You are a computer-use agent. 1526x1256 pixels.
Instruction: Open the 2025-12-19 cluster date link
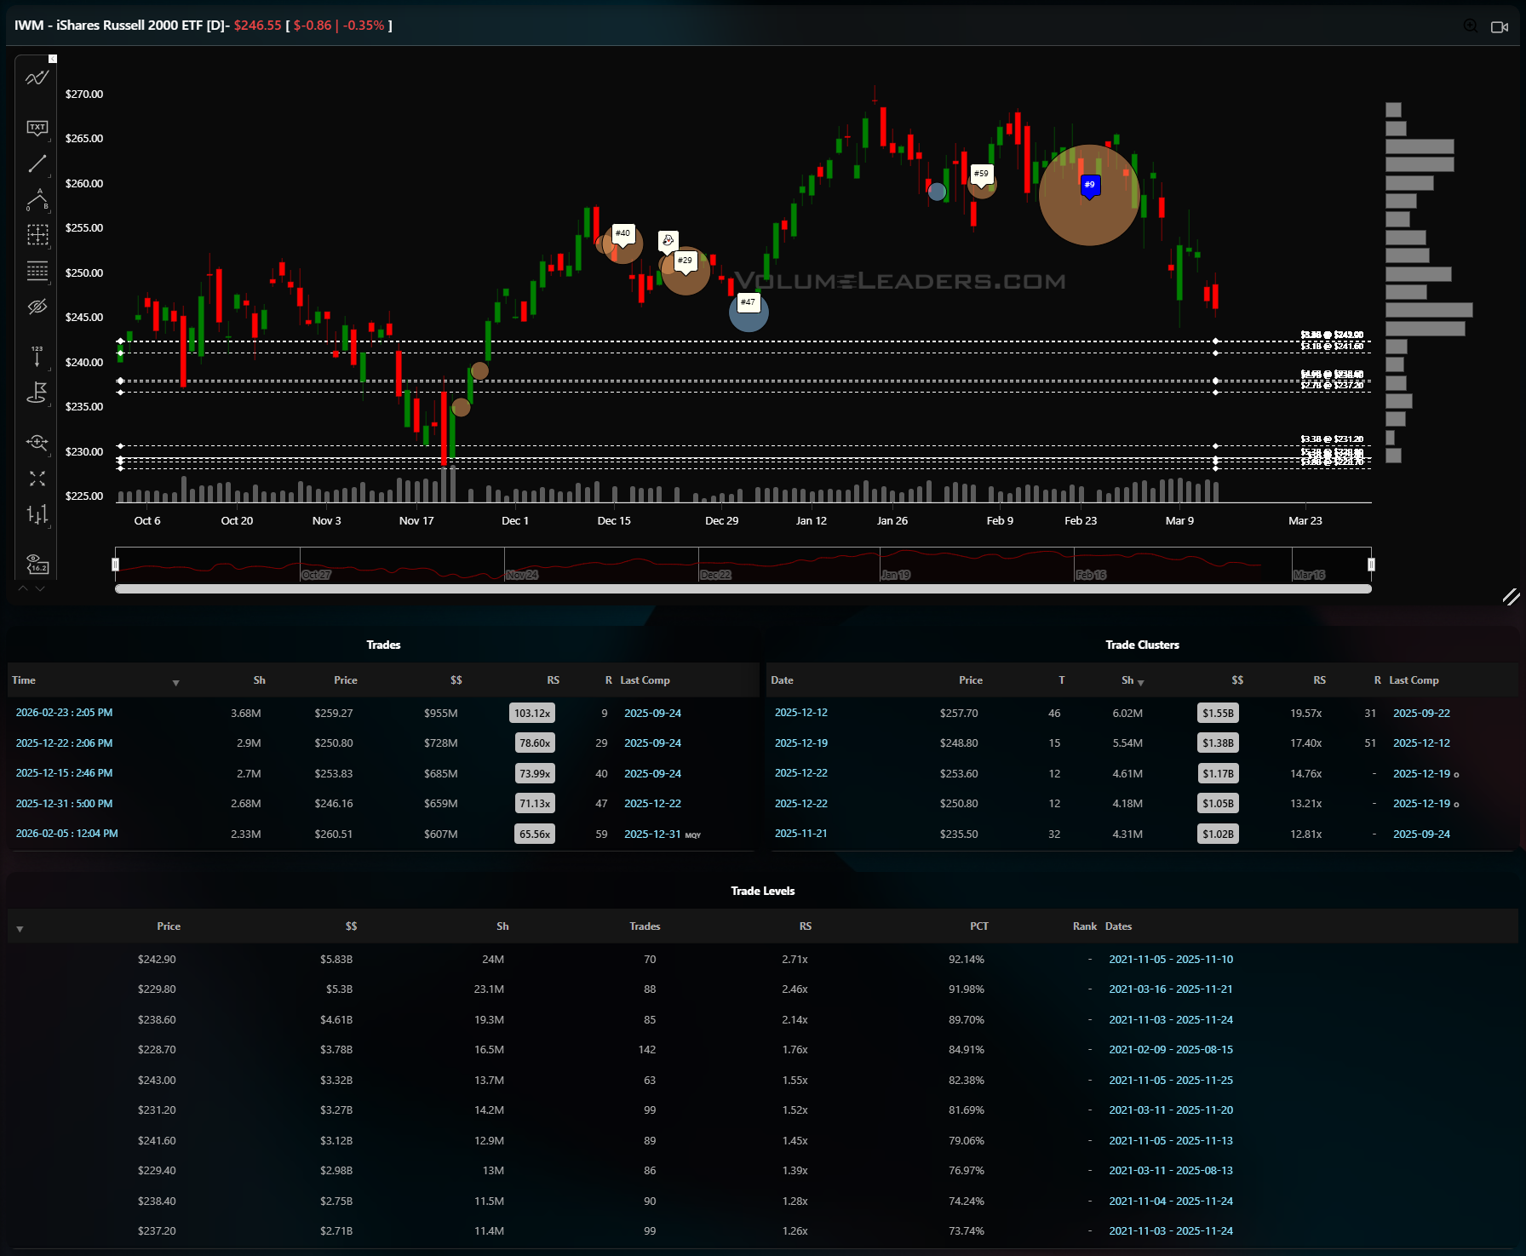800,743
